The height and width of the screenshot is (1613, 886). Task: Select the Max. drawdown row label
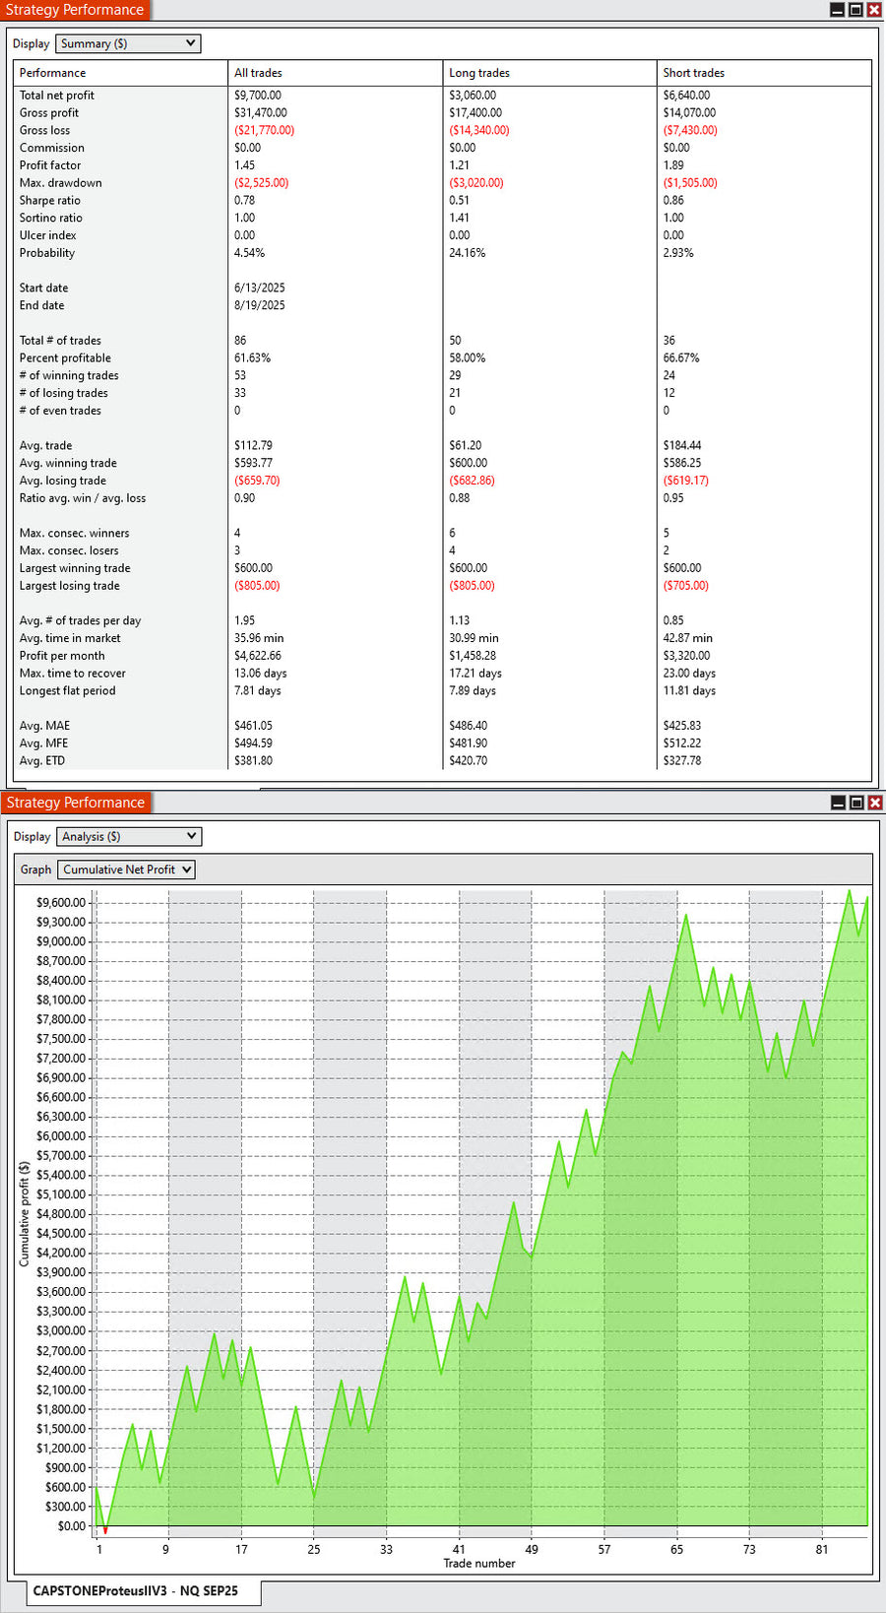pyautogui.click(x=60, y=183)
